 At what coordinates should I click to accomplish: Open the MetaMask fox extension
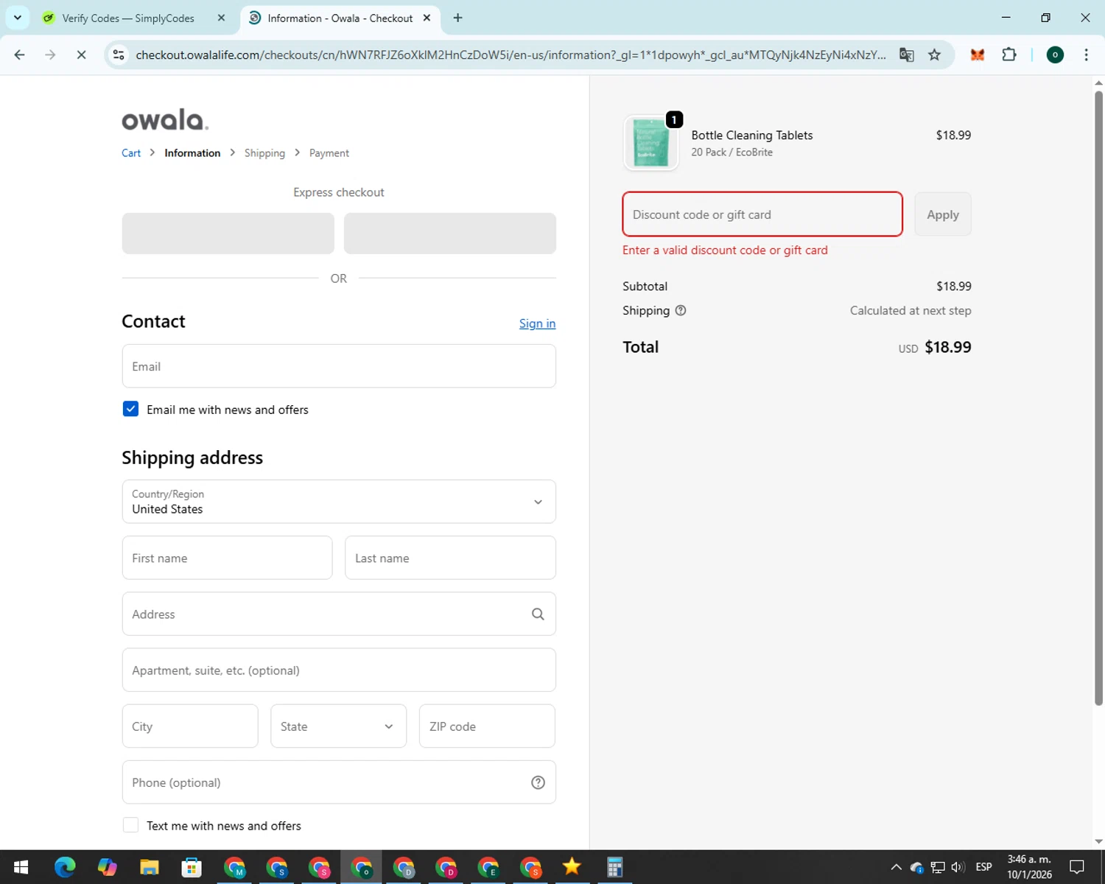click(978, 55)
